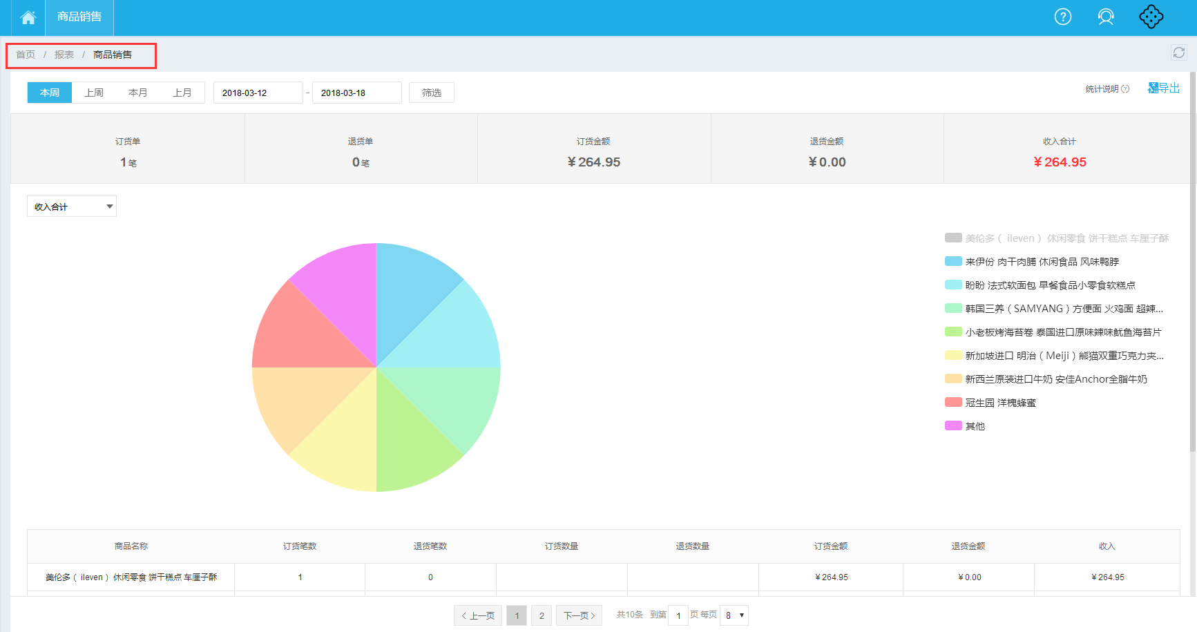Toggle legend item 韩国三养 SAMYANG 方便面
This screenshot has width=1197, height=632.
pos(1054,309)
